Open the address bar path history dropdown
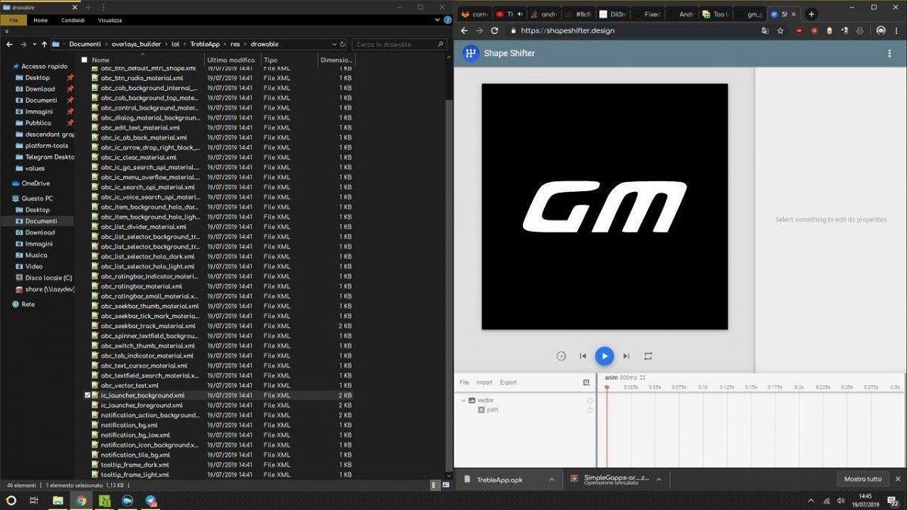 pos(333,45)
